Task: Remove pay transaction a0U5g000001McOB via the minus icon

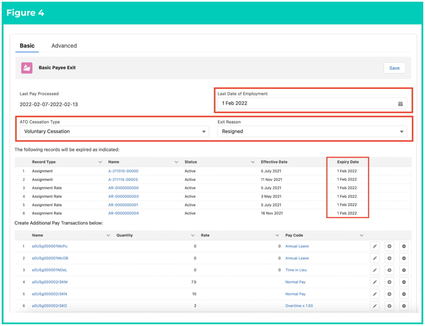Action: pyautogui.click(x=404, y=258)
